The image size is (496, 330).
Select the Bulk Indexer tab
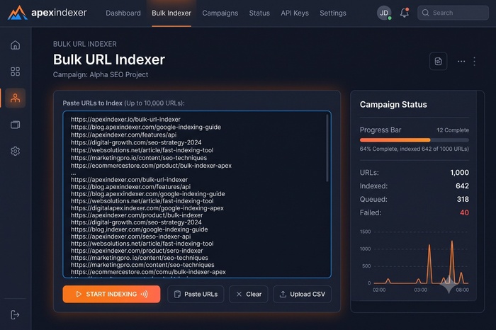(x=171, y=13)
